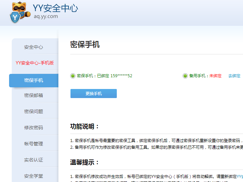The image size is (243, 182).
Task: Click the function note line starting 备用手机可作为
Action: [x=156, y=147]
